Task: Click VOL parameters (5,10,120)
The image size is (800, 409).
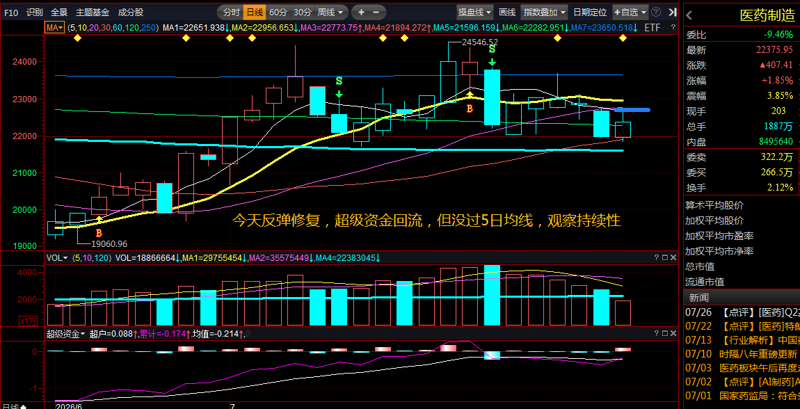Action: (92, 258)
